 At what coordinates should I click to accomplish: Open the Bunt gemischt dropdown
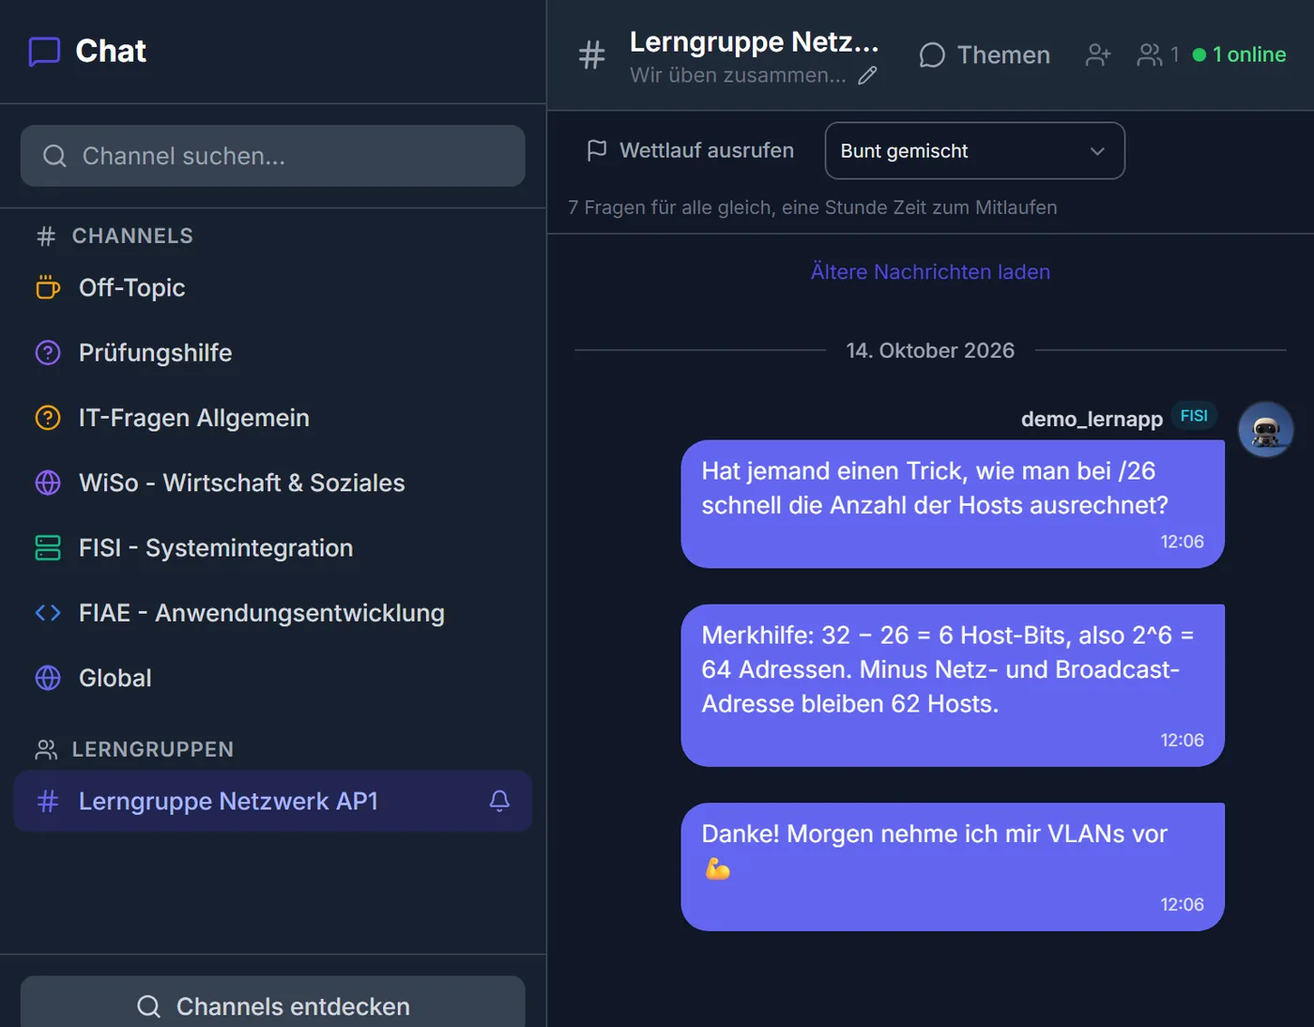(974, 151)
